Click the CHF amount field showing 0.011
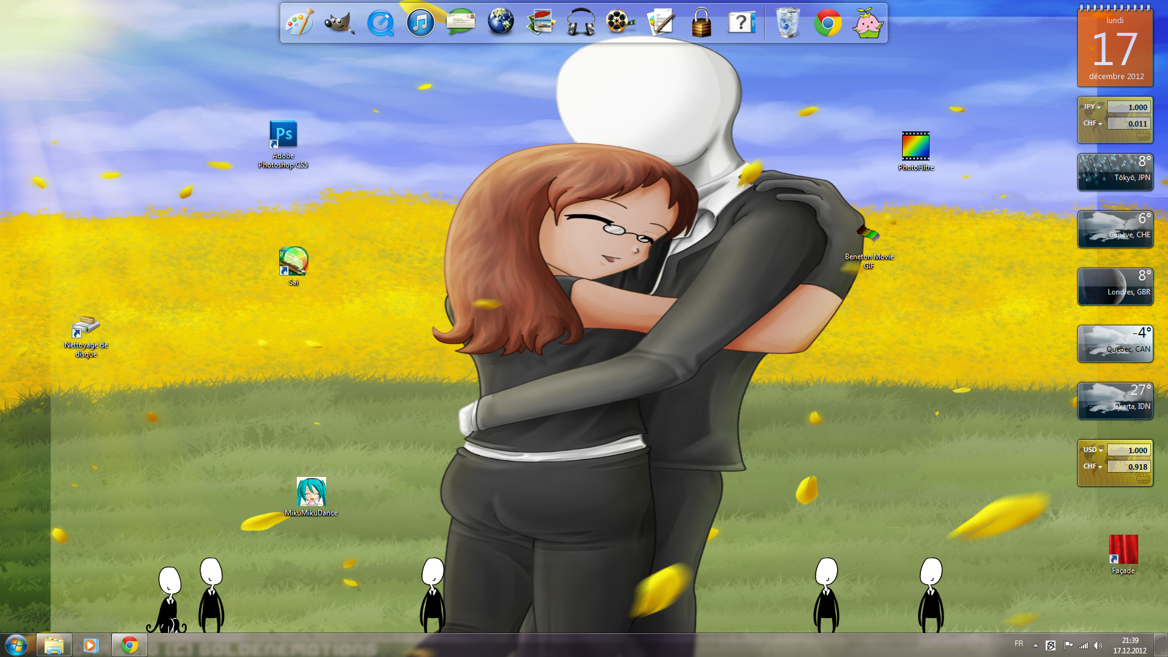The width and height of the screenshot is (1168, 657). click(1128, 123)
